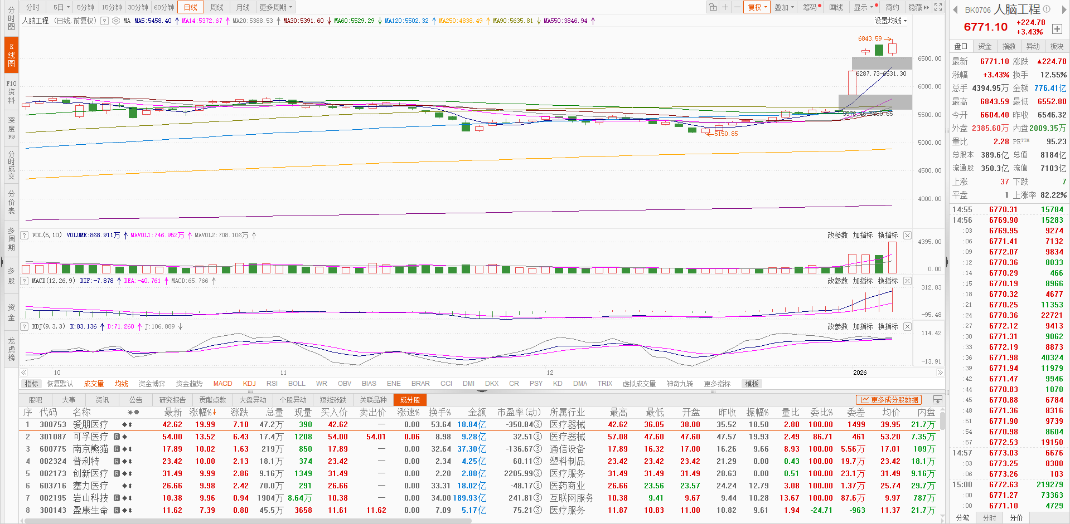The height and width of the screenshot is (524, 1070).
Task: Click the fullscreen expand icon
Action: point(938,7)
